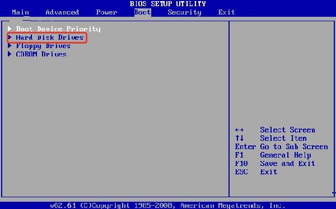The height and width of the screenshot is (209, 336).
Task: Click the arrow beside Boot Device Priority
Action: [10, 28]
